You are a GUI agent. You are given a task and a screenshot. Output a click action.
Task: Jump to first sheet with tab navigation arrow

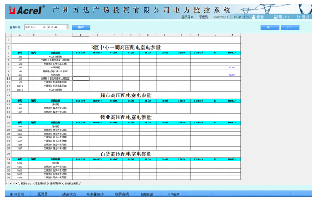[x=7, y=184]
